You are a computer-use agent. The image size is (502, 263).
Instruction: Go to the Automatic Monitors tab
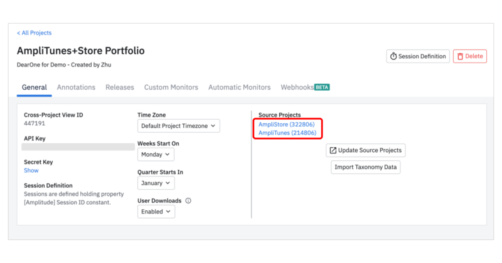pyautogui.click(x=239, y=88)
